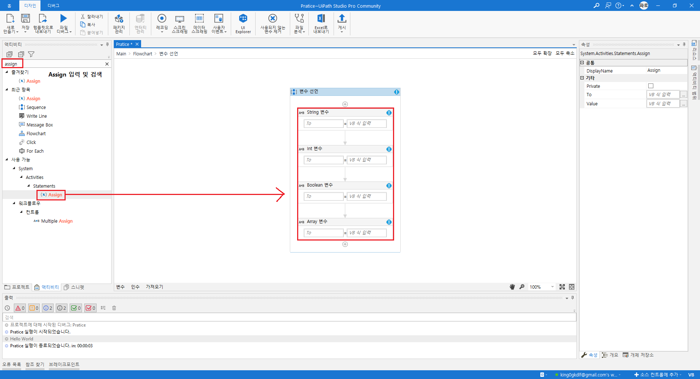The width and height of the screenshot is (700, 379).
Task: Open Manage Packages (패키지 관리)
Action: [119, 24]
